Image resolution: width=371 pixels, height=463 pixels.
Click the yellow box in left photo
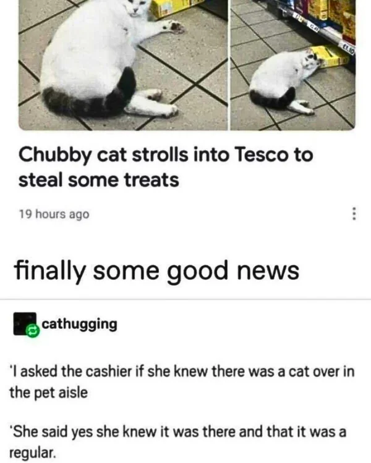click(172, 8)
